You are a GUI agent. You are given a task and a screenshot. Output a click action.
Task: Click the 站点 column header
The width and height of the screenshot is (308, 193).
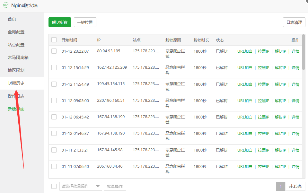pos(137,40)
